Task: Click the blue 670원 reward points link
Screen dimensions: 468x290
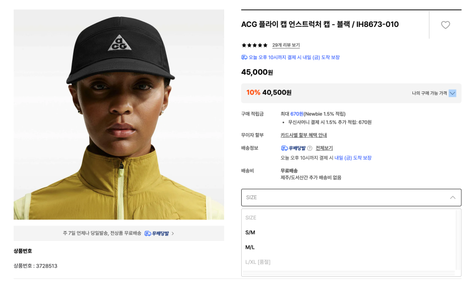Action: tap(297, 113)
